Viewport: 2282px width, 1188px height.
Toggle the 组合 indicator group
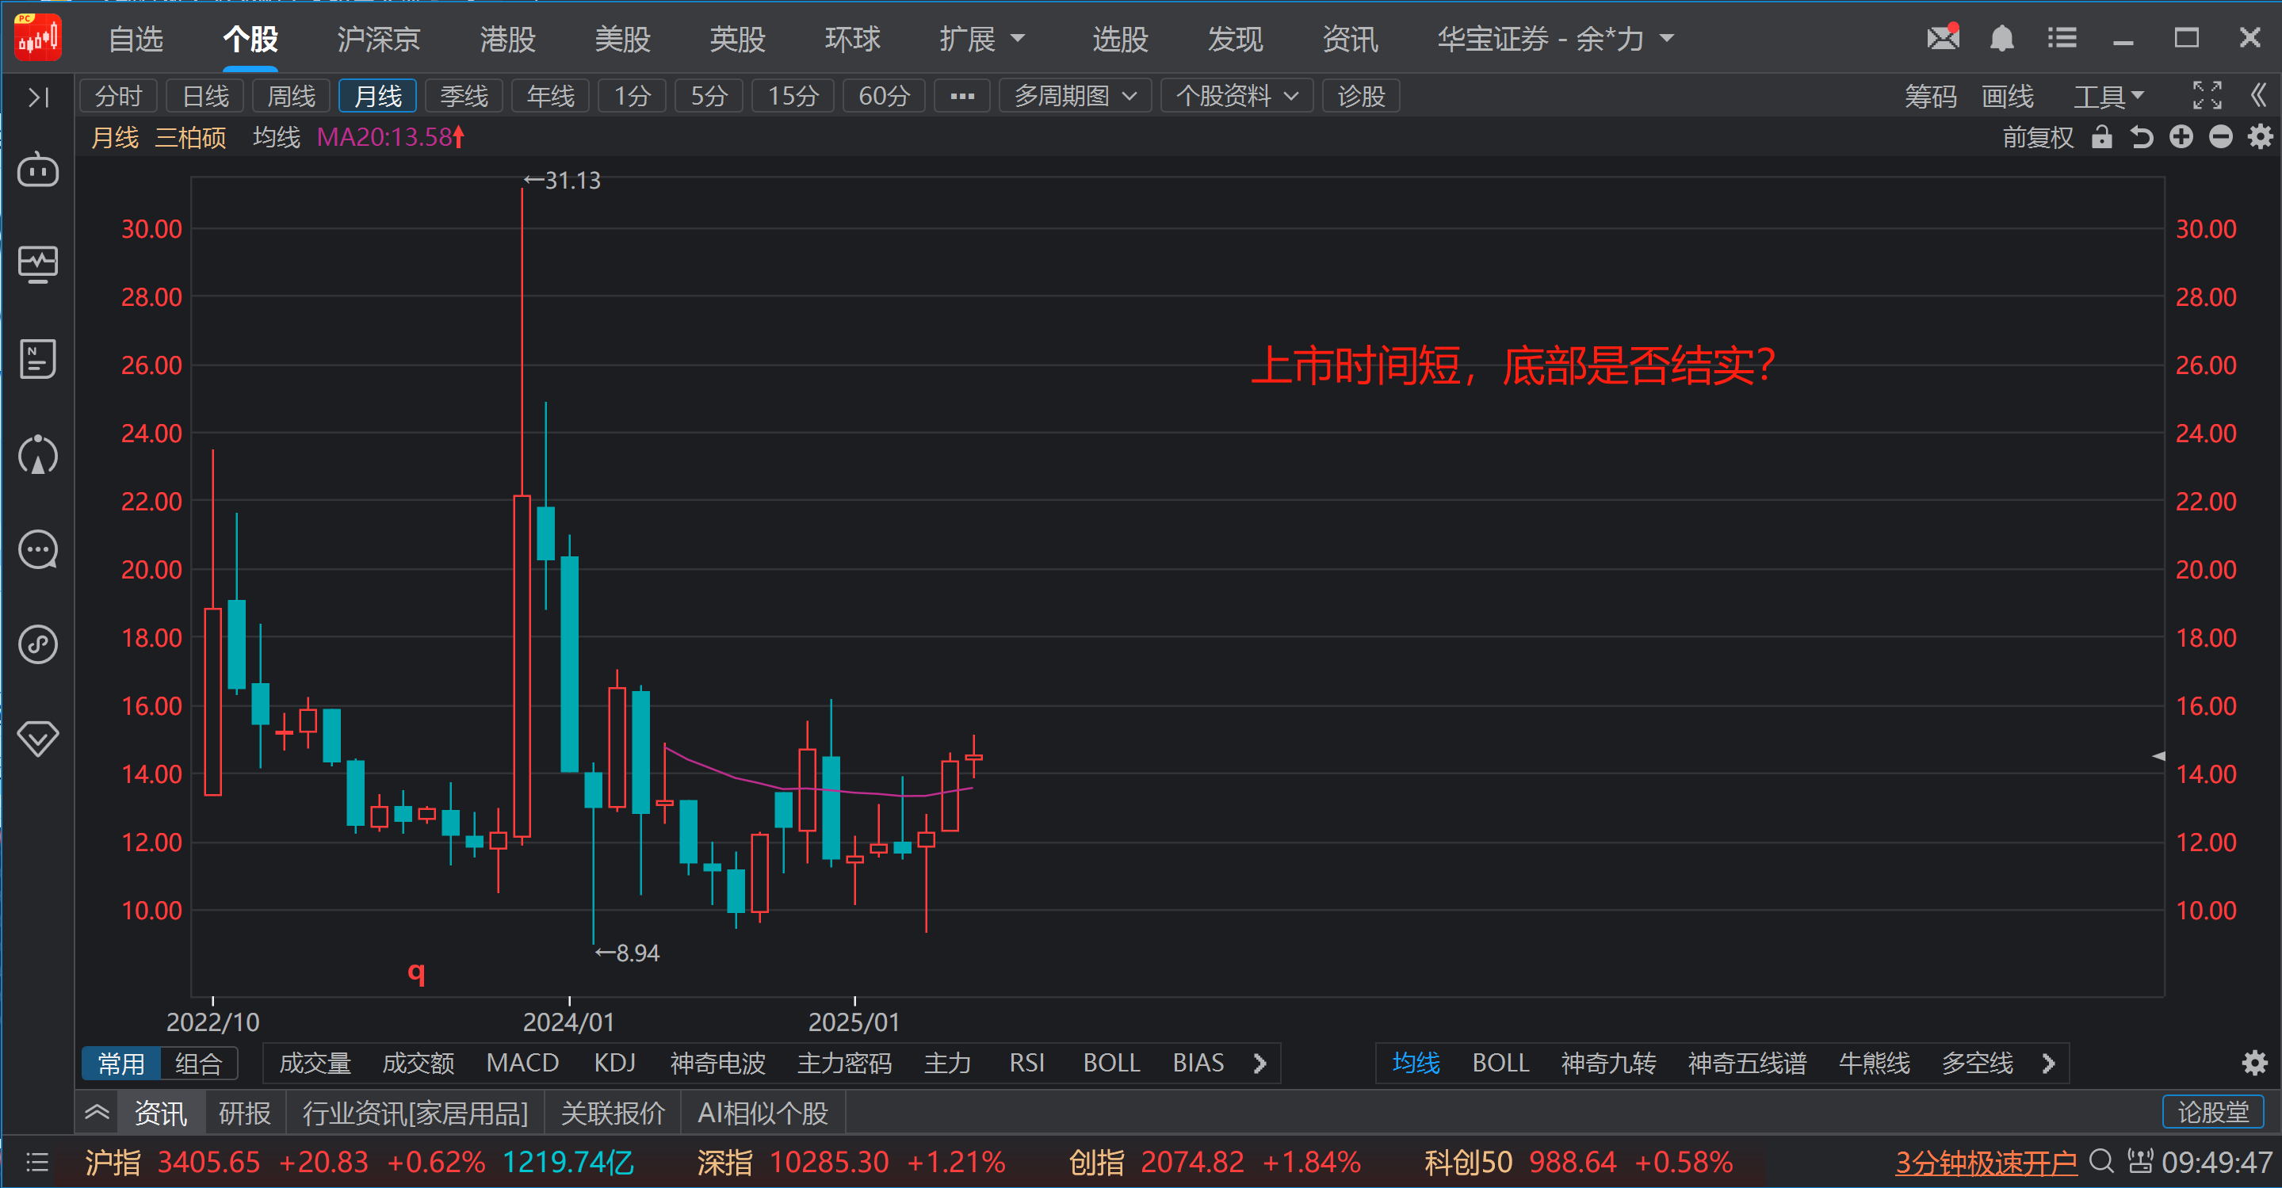click(198, 1063)
